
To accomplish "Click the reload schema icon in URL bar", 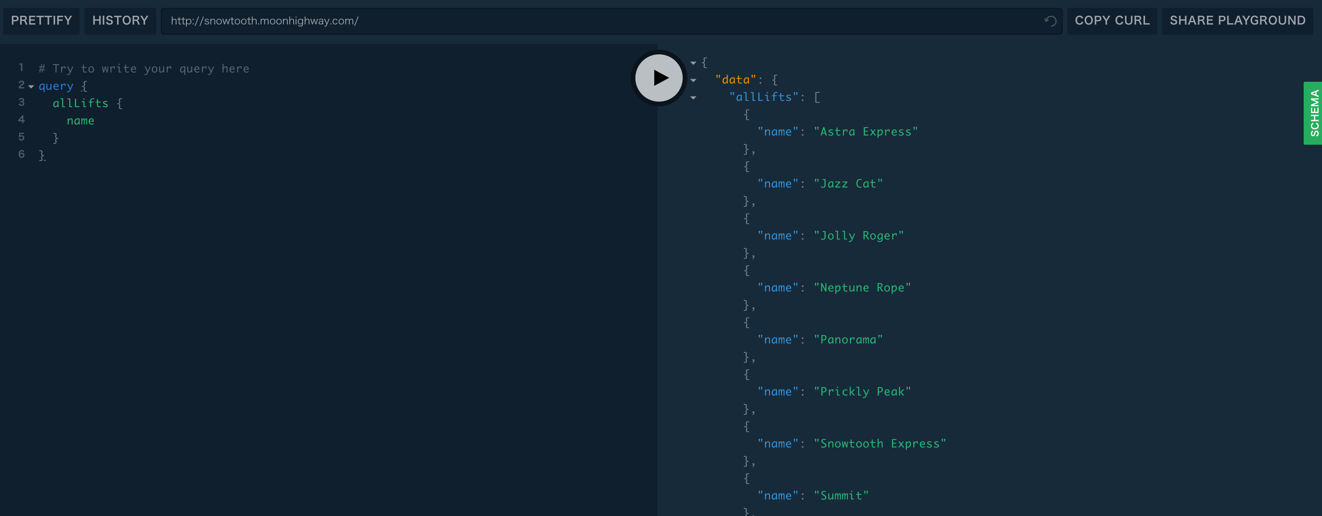I will [x=1050, y=21].
